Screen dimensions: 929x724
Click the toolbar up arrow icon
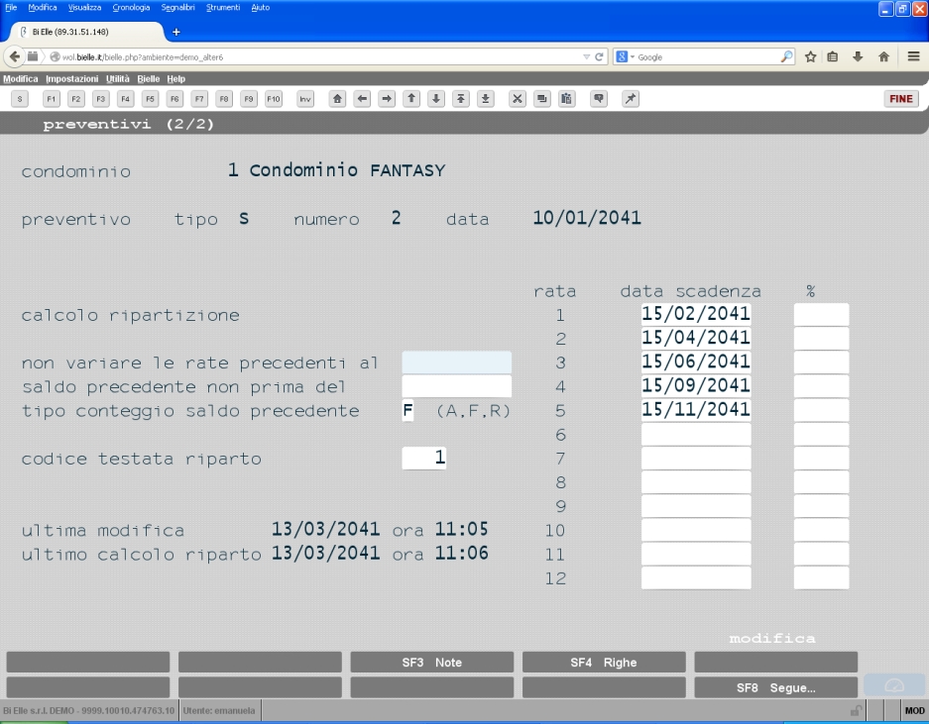click(x=411, y=99)
